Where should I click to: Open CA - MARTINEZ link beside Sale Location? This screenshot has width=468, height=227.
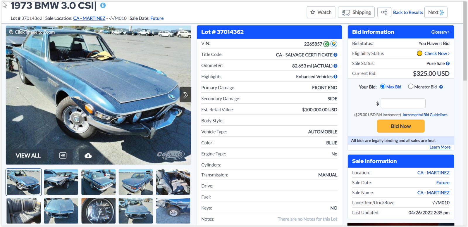point(89,18)
